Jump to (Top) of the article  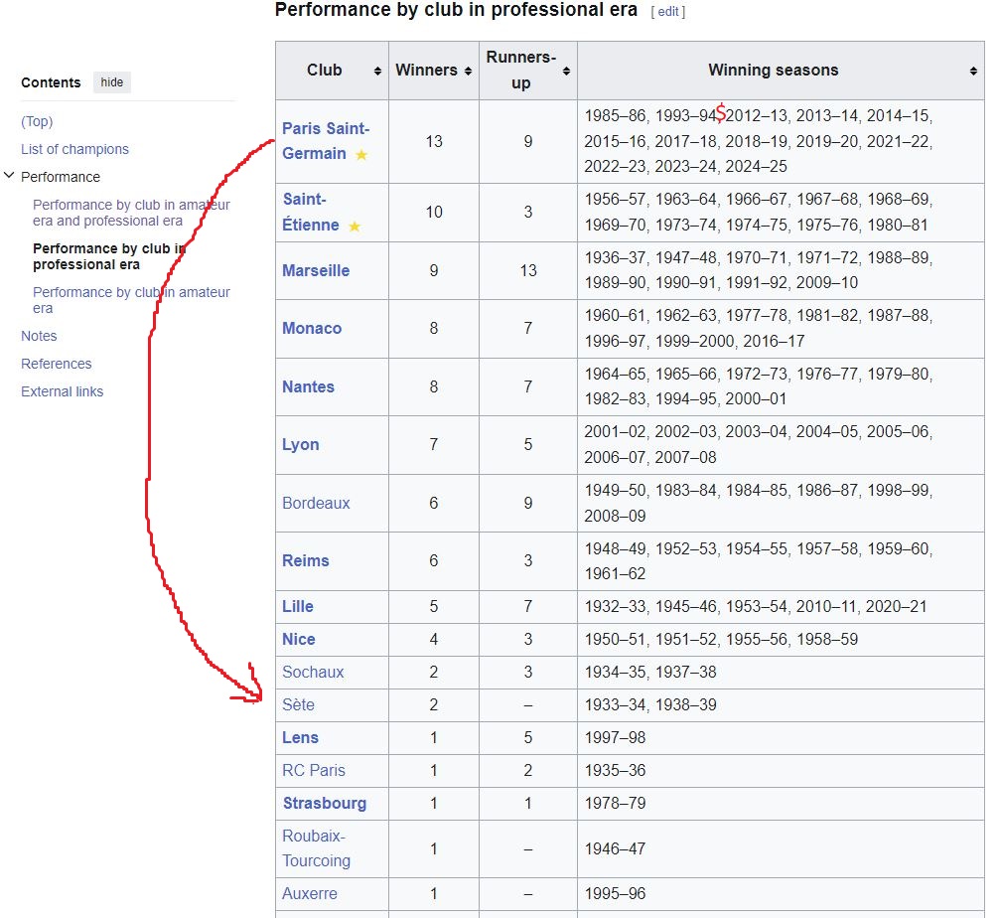37,121
